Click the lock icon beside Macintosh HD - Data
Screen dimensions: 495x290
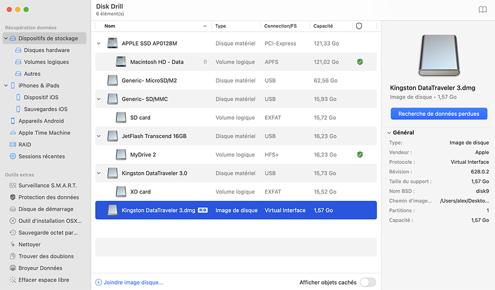click(x=205, y=62)
